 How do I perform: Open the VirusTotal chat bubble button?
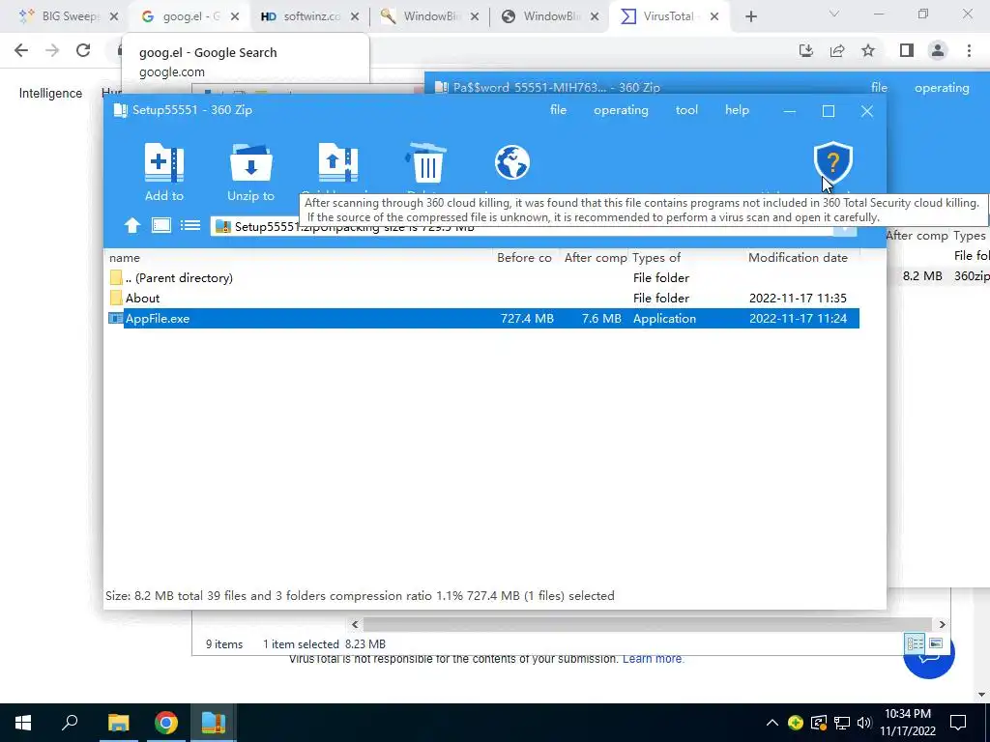[929, 656]
